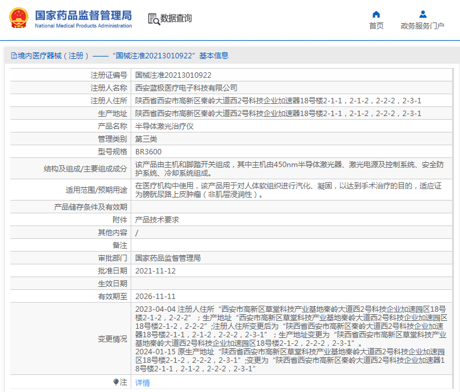The width and height of the screenshot is (460, 392).
Task: Select model value BR3600
Action: (x=148, y=152)
